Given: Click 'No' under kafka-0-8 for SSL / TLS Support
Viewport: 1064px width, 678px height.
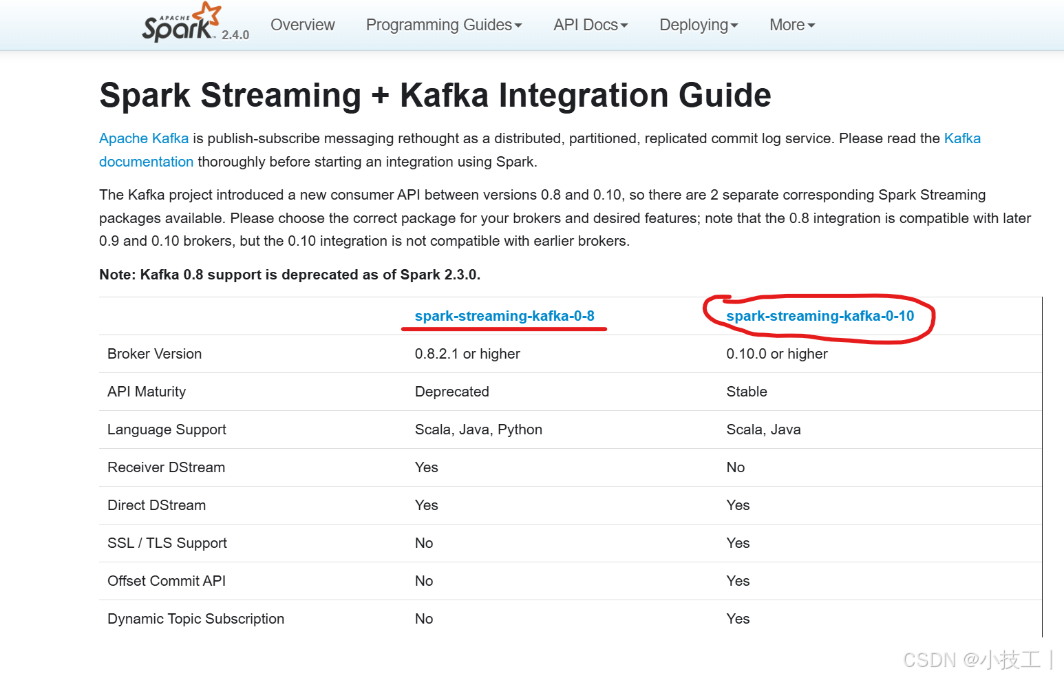Looking at the screenshot, I should click(x=424, y=543).
